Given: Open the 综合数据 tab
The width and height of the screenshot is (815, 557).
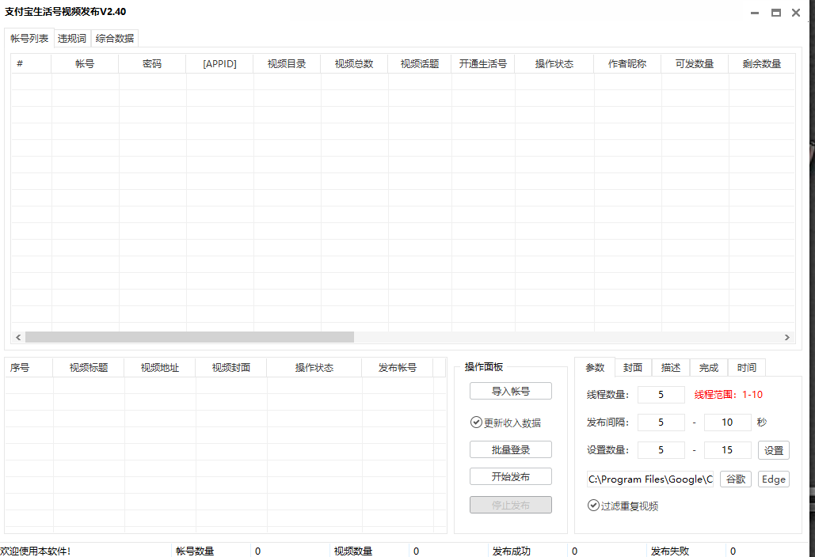Looking at the screenshot, I should click(115, 38).
